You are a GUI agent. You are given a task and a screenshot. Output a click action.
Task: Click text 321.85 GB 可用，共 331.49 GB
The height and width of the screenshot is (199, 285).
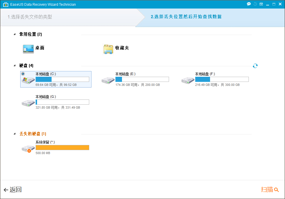point(58,107)
